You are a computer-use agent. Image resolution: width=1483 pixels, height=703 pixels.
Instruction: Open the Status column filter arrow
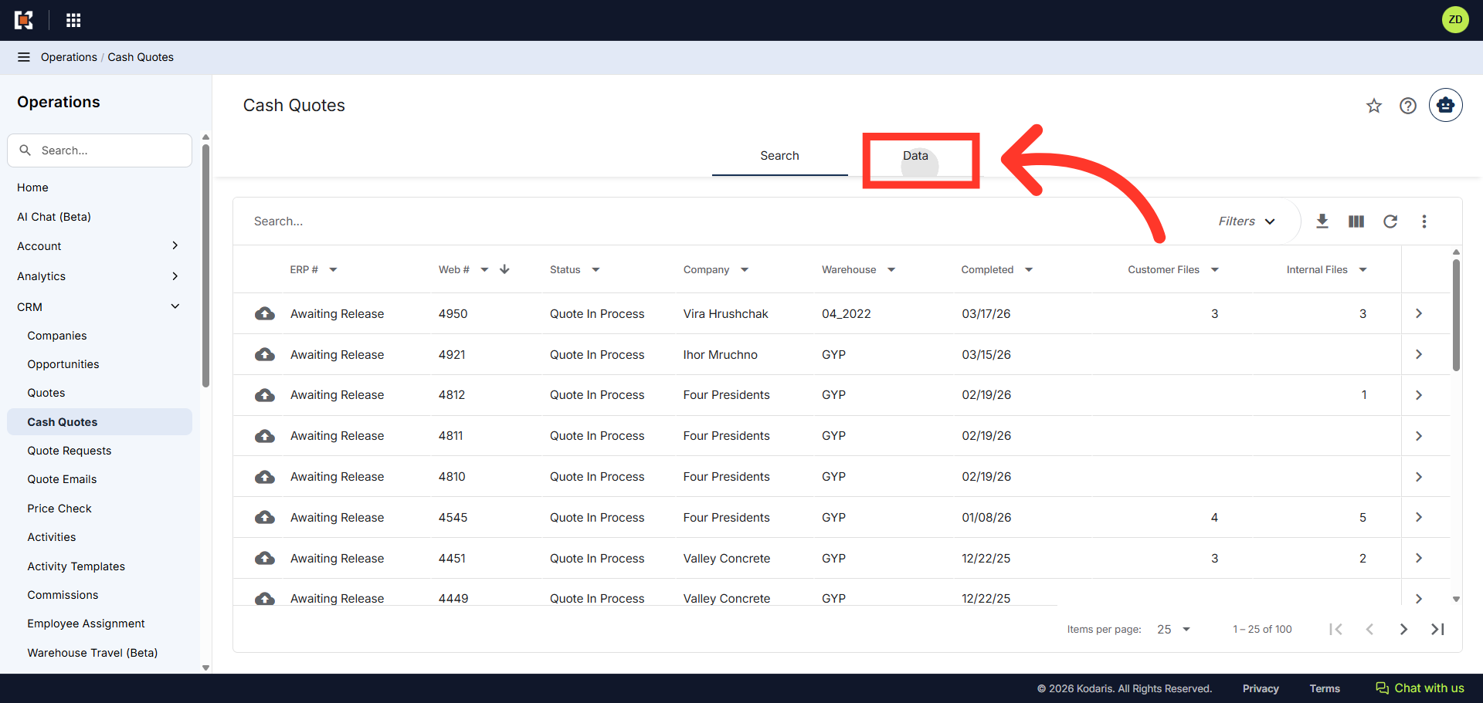tap(596, 270)
